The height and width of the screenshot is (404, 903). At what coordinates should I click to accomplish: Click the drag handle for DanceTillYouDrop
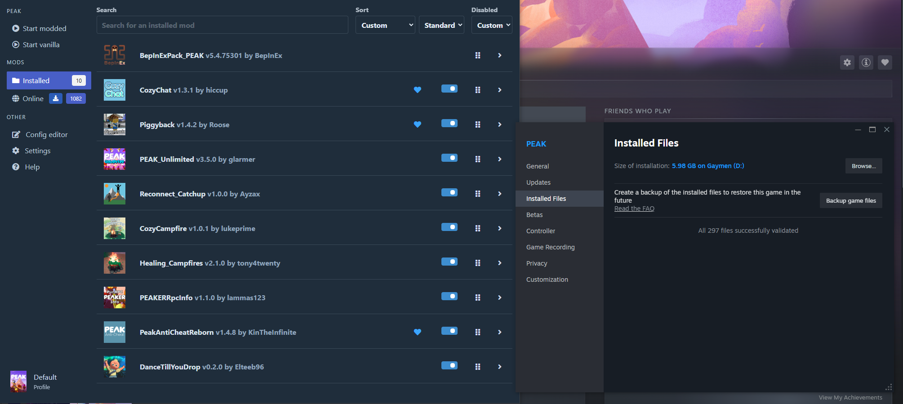478,367
